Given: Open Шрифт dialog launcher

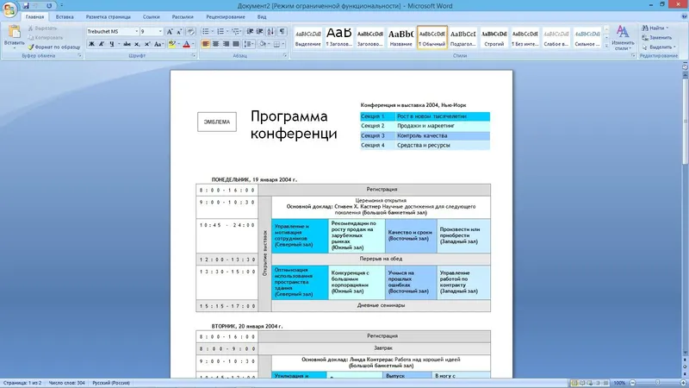Looking at the screenshot, I should (x=194, y=56).
